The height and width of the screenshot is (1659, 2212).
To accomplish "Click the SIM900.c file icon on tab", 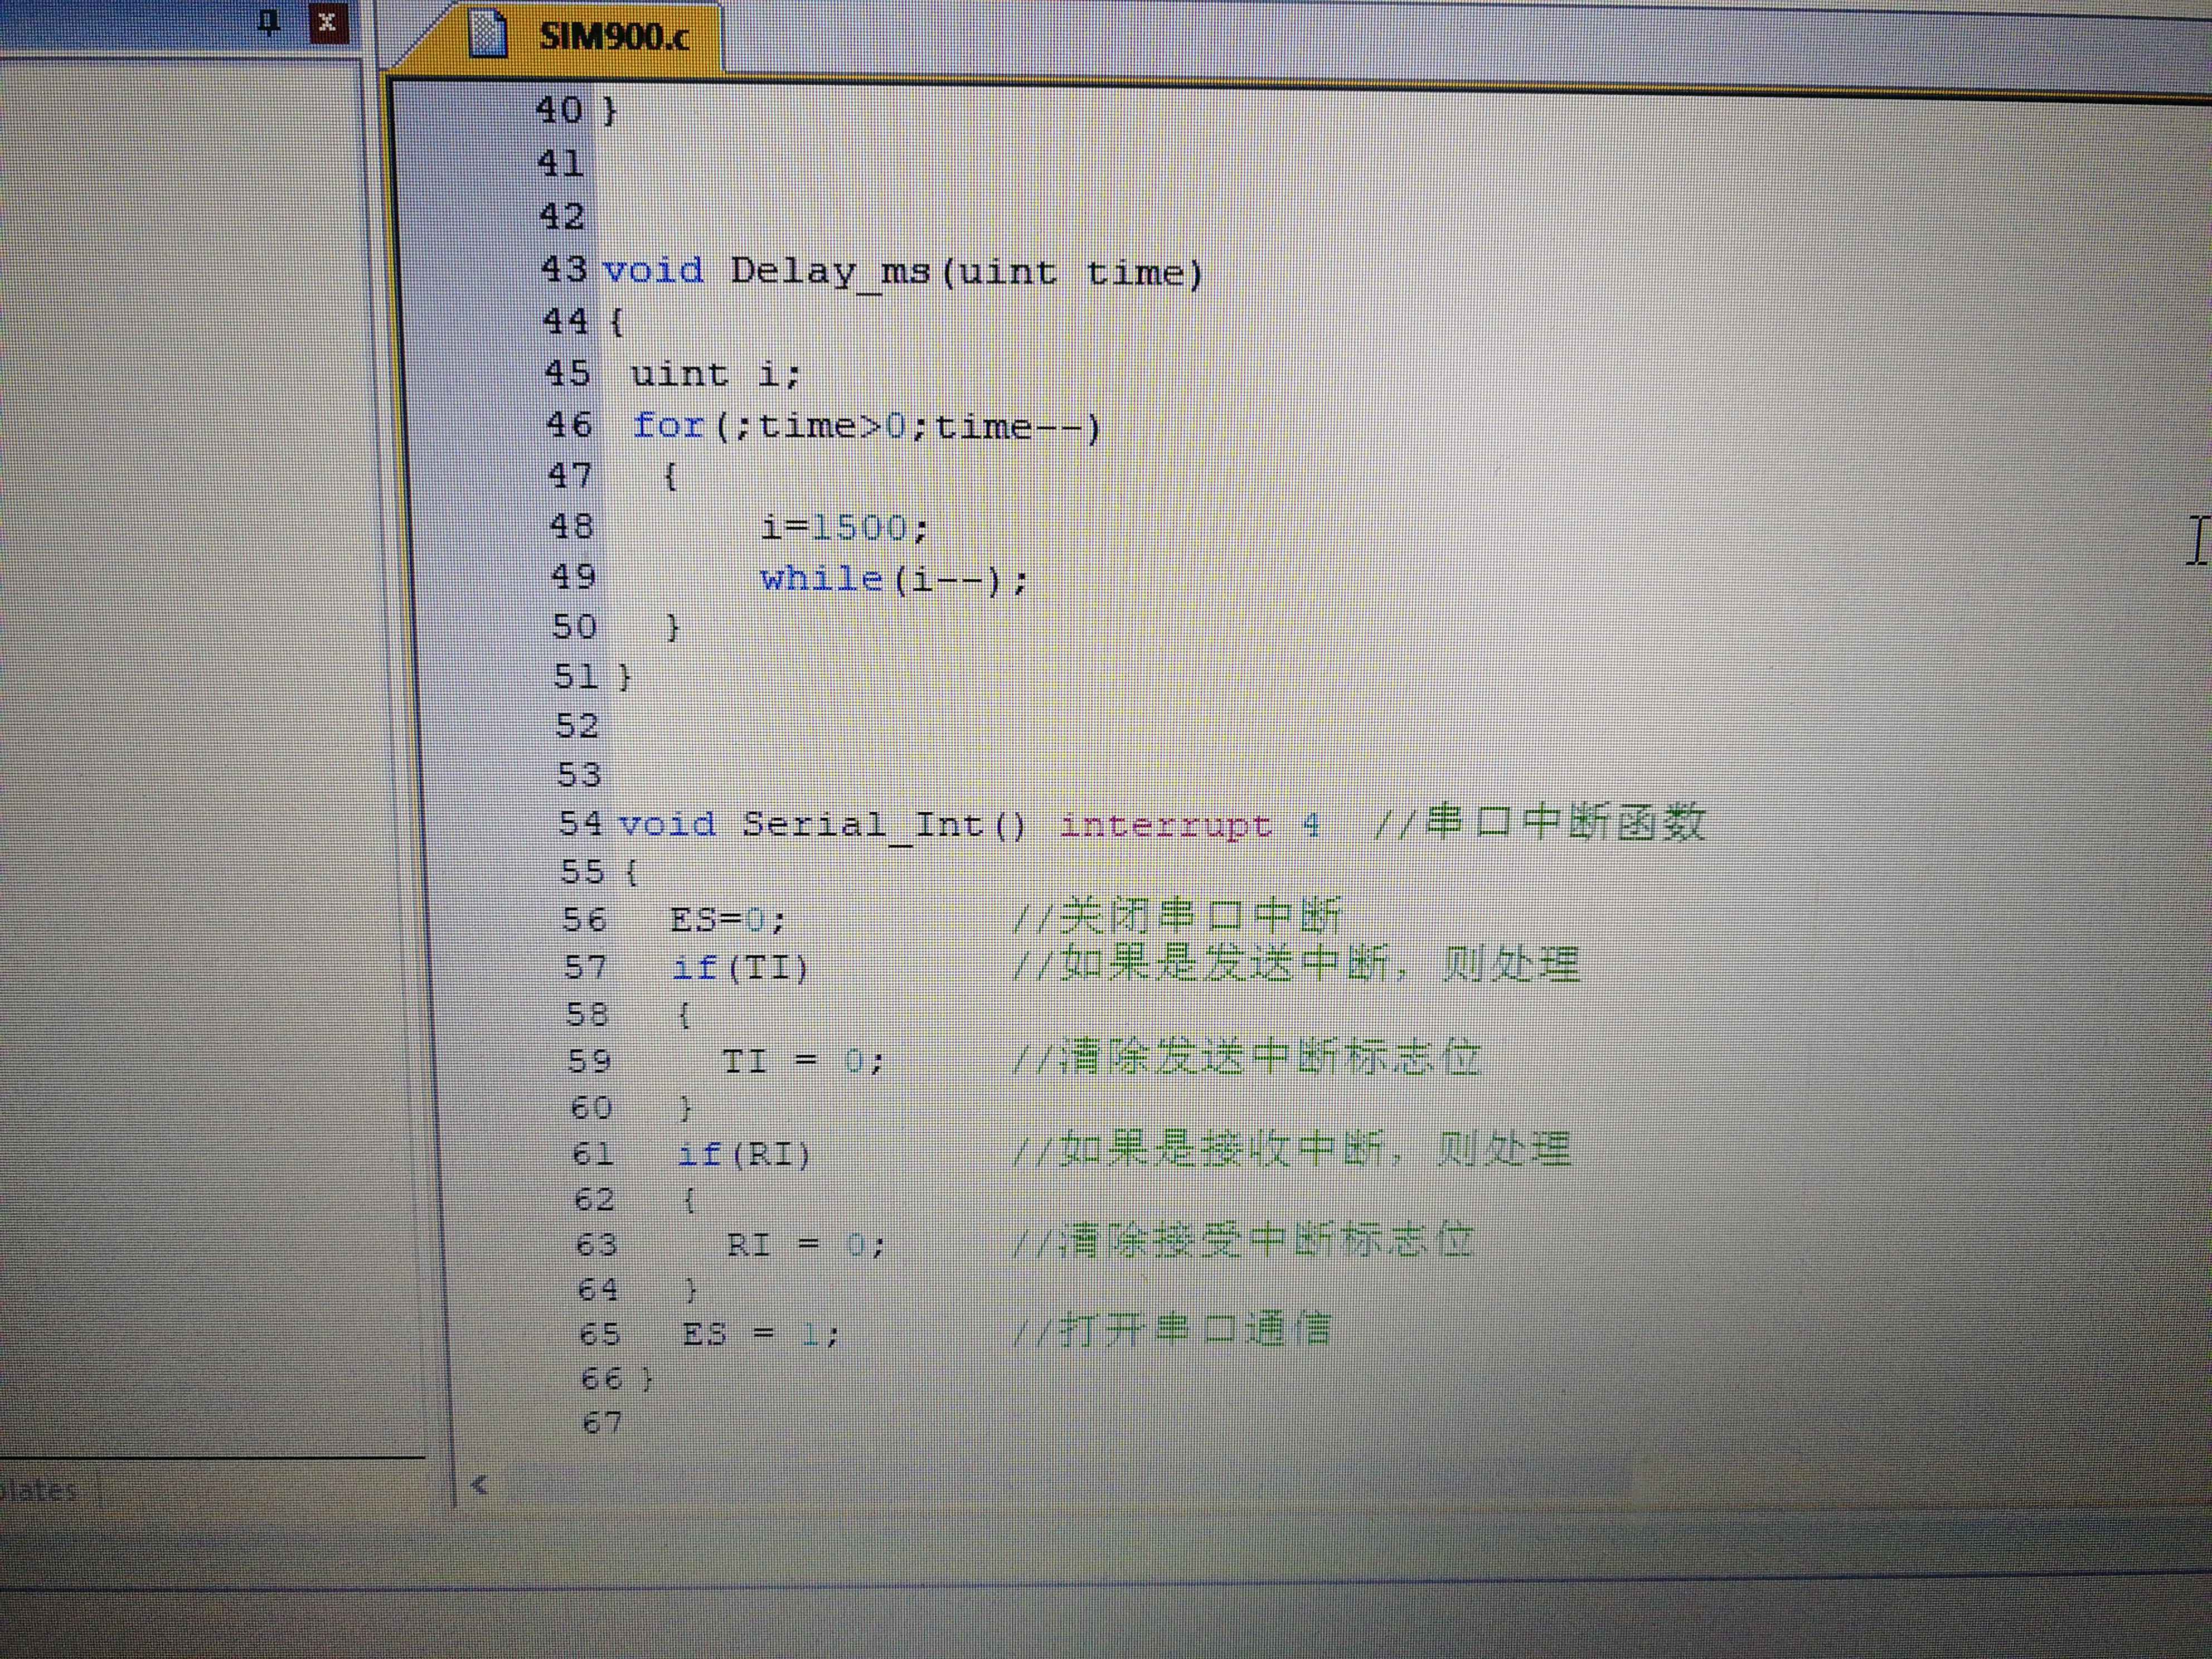I will point(488,35).
